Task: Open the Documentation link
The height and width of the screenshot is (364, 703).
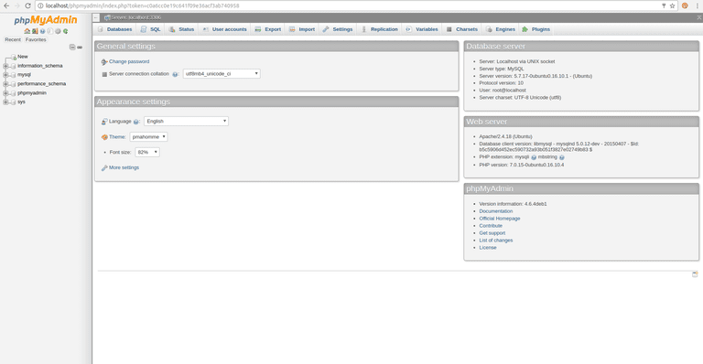Action: (x=495, y=211)
